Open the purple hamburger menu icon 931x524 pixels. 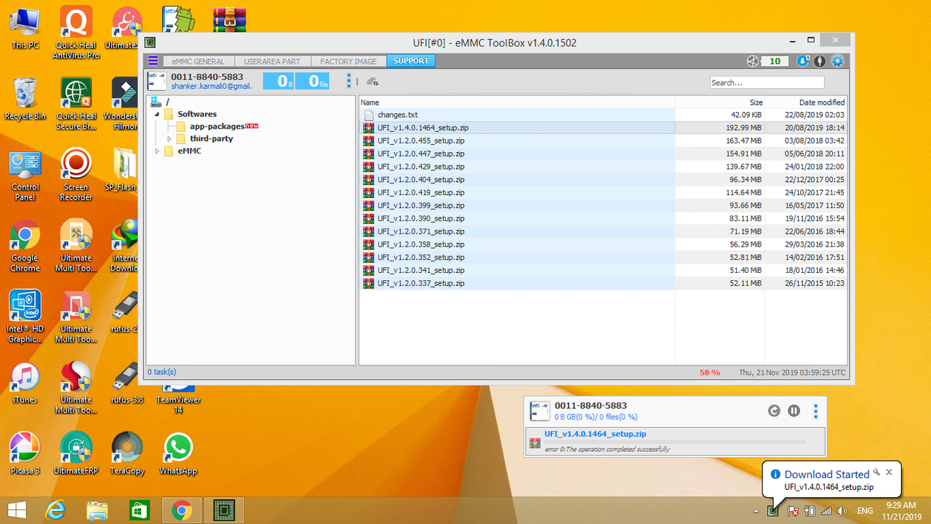pos(153,61)
